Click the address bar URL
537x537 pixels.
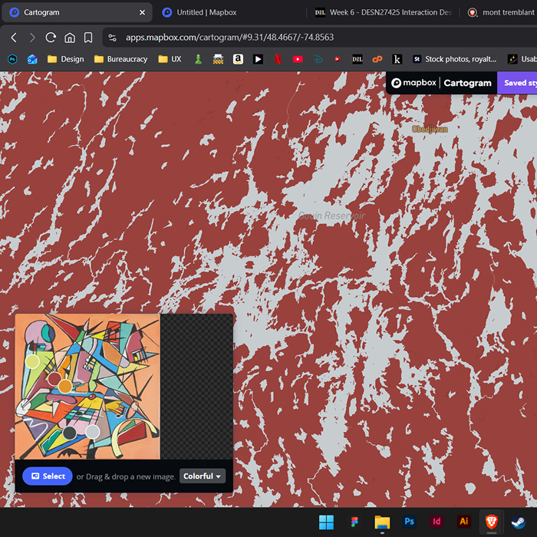coord(229,38)
